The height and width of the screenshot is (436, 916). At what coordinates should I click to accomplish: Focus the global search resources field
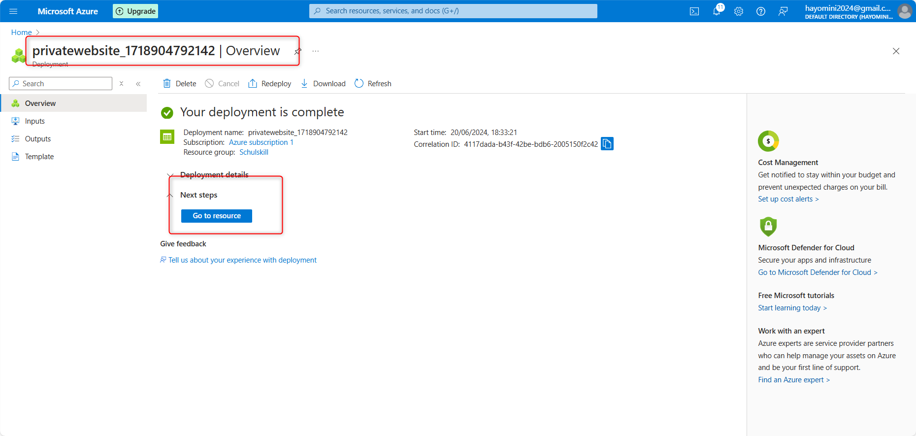click(453, 11)
